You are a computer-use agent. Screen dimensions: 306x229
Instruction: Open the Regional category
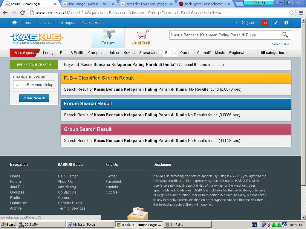click(237, 53)
